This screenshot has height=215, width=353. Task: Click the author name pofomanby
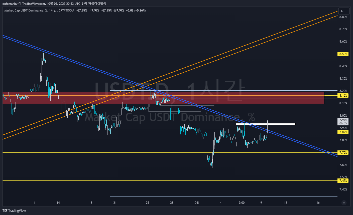click(x=10, y=4)
